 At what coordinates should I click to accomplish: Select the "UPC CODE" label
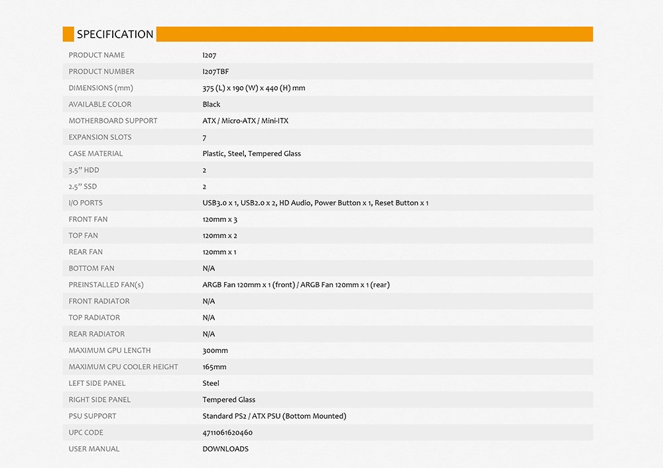click(x=86, y=432)
